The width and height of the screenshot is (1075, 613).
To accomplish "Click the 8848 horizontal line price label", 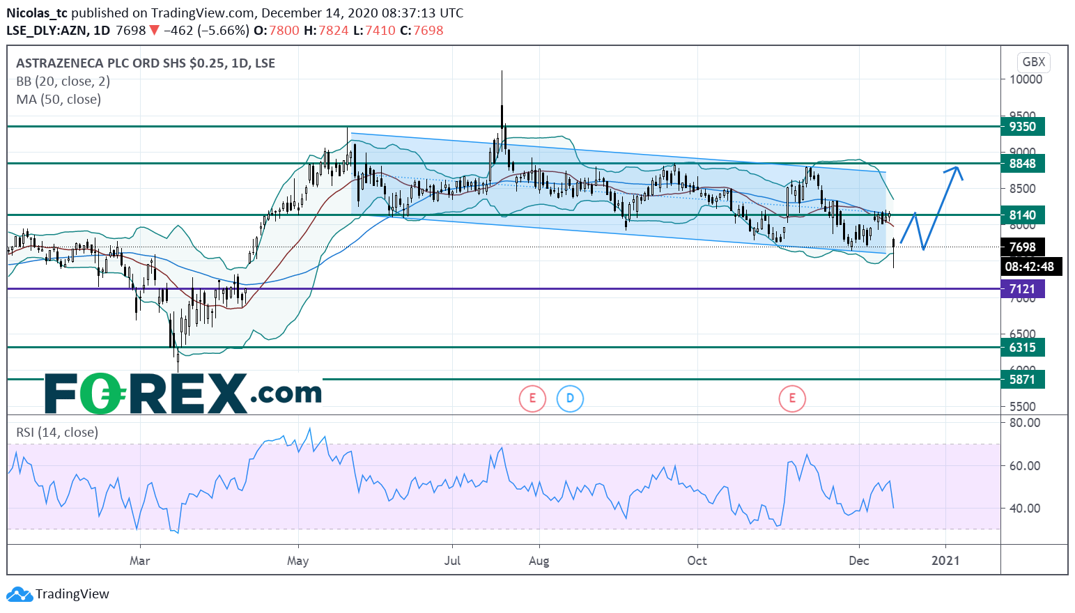I will coord(1022,164).
